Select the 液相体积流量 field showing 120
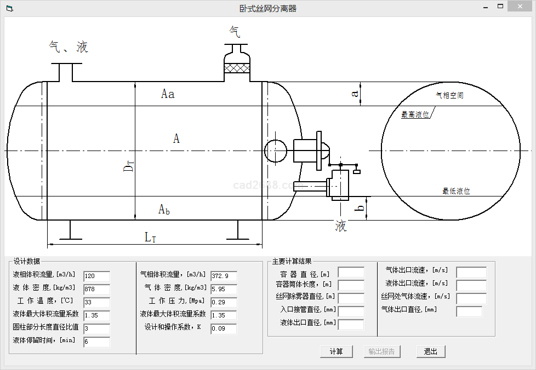Screen dimensions: 536x370 tap(96, 276)
